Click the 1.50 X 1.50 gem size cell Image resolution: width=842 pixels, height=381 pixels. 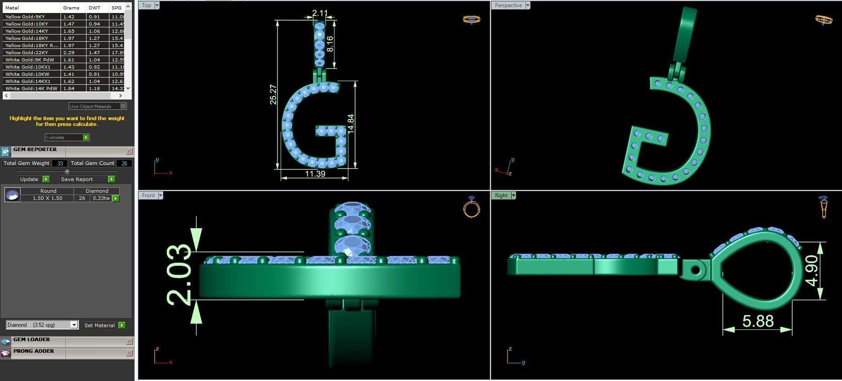pyautogui.click(x=48, y=198)
